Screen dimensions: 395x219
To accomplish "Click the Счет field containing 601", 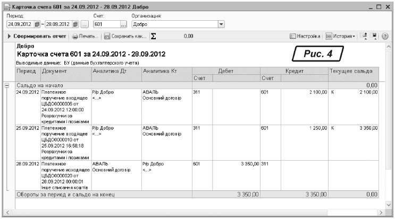I will pos(106,24).
